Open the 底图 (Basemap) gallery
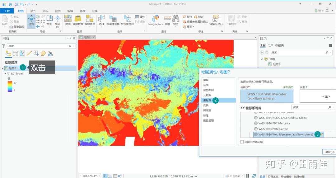 click(x=68, y=21)
